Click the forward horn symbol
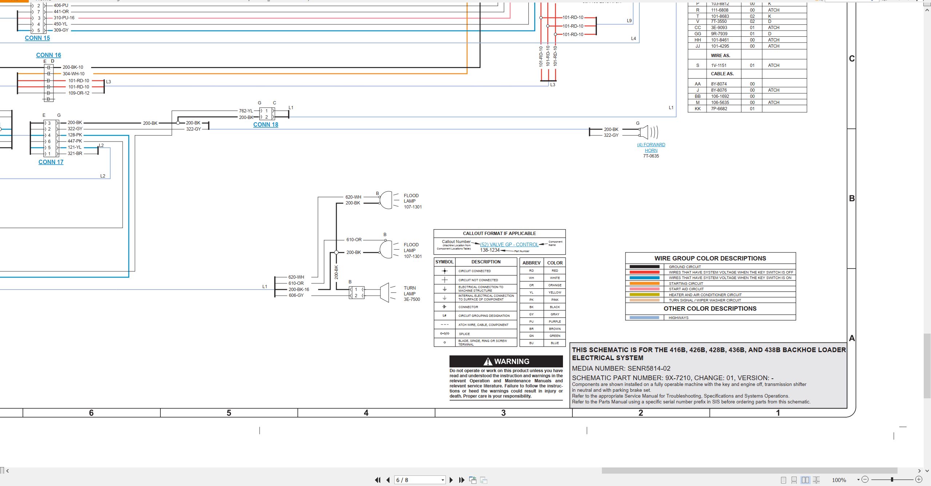The width and height of the screenshot is (931, 486). 647,132
